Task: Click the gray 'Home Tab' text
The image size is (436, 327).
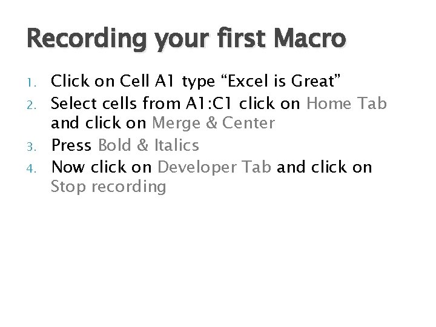Action: 346,103
